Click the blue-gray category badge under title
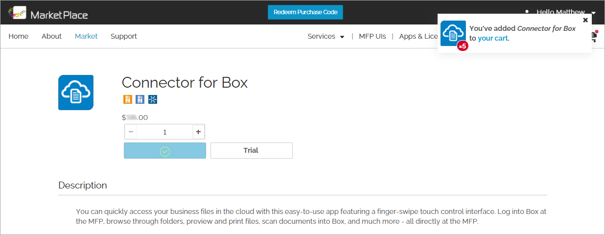The height and width of the screenshot is (235, 605). click(x=140, y=99)
